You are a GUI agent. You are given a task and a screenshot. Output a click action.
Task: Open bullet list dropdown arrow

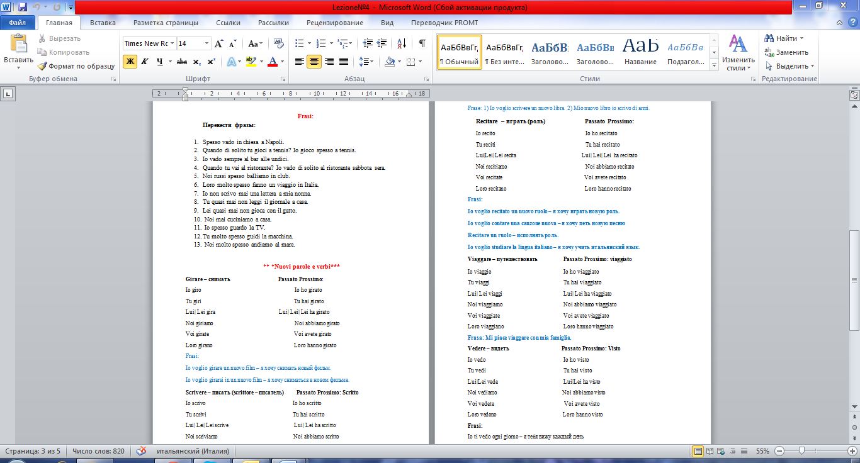pos(309,43)
